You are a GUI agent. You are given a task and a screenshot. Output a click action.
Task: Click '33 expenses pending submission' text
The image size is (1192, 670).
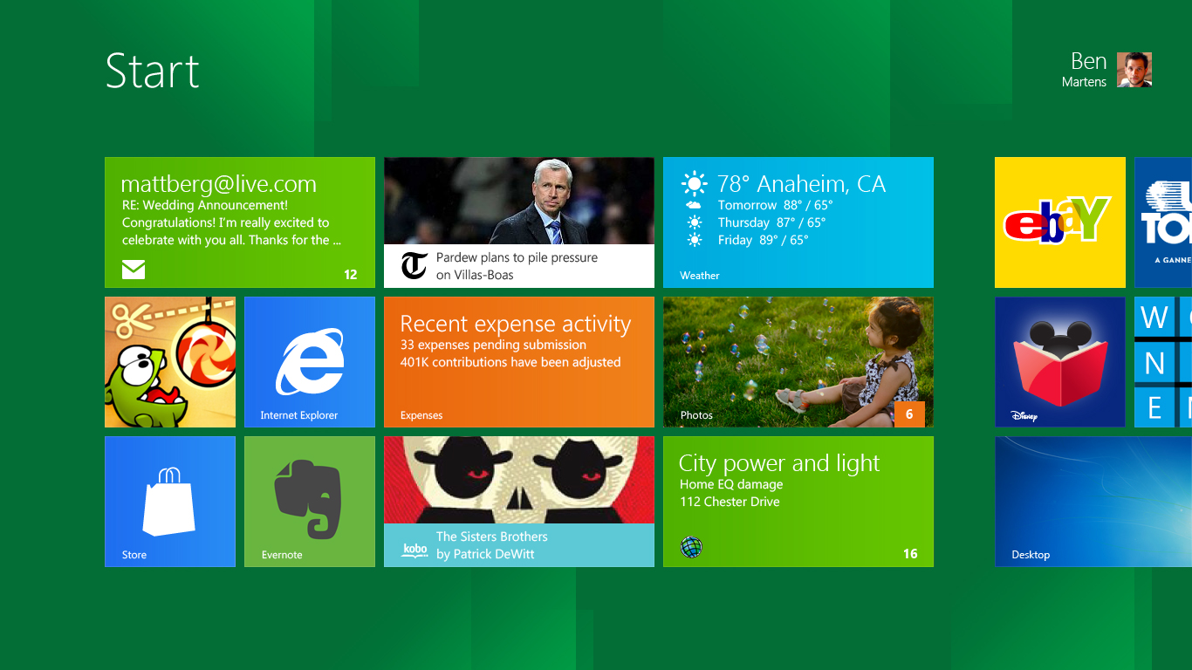[x=493, y=345]
